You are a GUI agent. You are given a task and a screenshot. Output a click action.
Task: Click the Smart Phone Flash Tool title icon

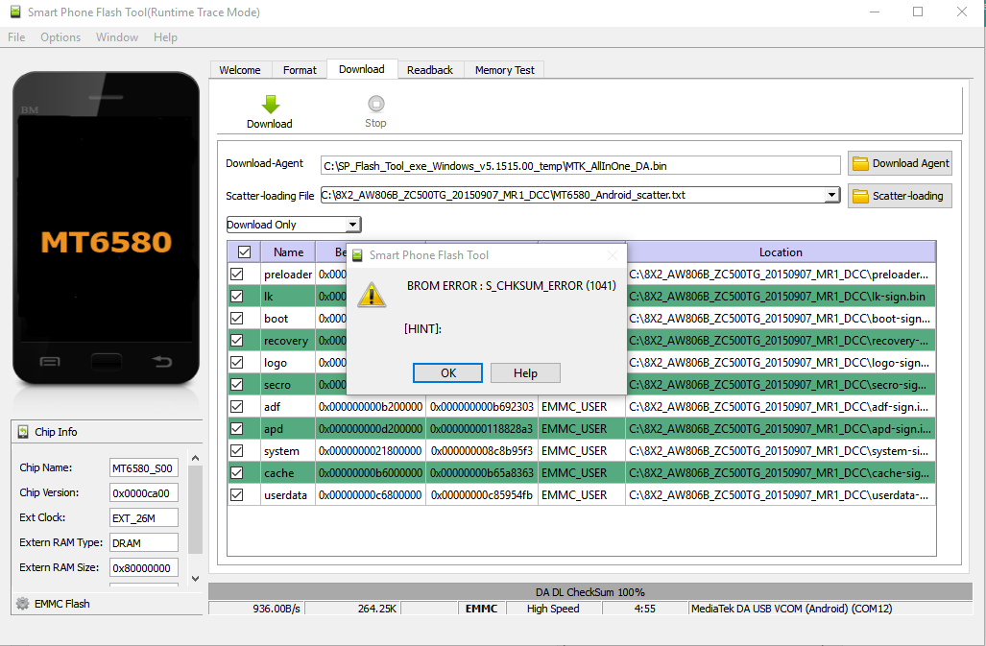pyautogui.click(x=14, y=12)
